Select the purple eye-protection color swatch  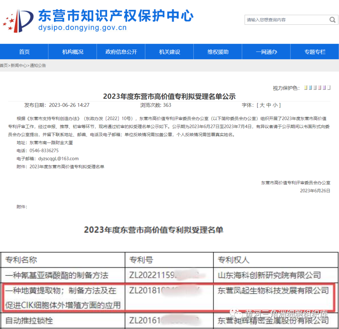tap(324, 88)
